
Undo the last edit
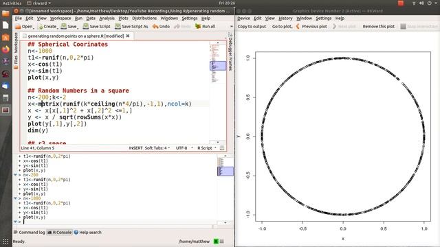[x=161, y=26]
